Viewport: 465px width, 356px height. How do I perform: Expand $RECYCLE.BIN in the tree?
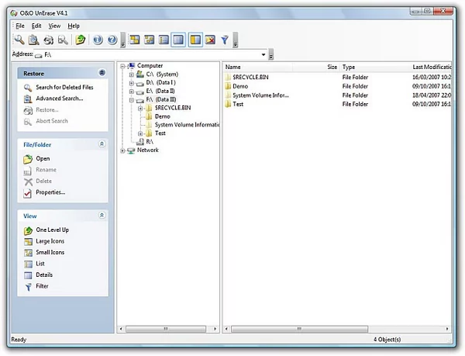point(140,109)
